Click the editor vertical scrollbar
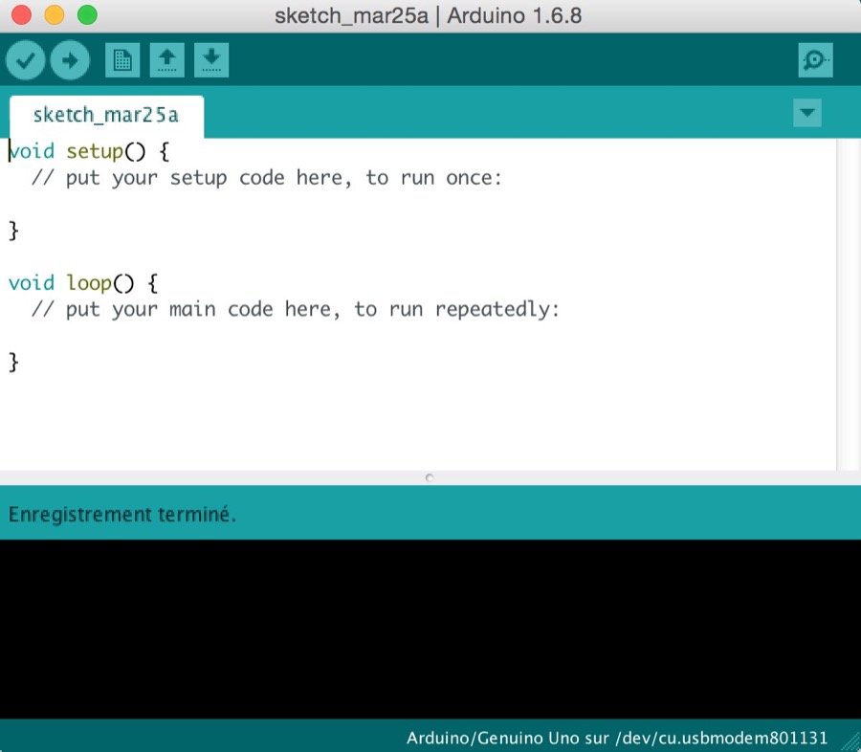 point(849,304)
